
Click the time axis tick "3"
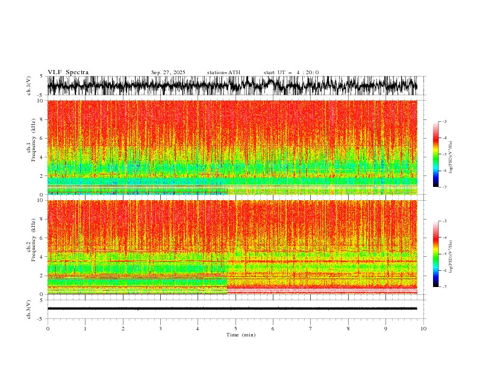point(160,329)
